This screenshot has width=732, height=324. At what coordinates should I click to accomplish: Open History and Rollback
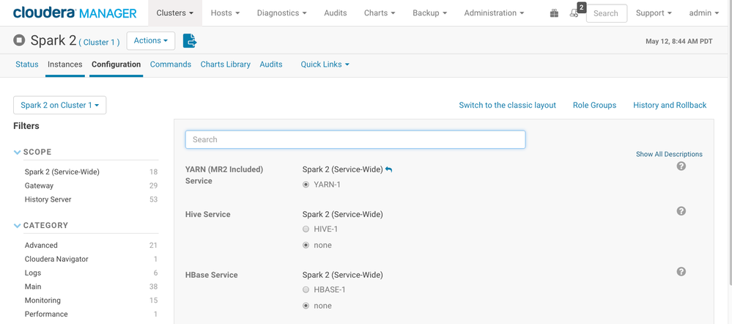(x=670, y=105)
